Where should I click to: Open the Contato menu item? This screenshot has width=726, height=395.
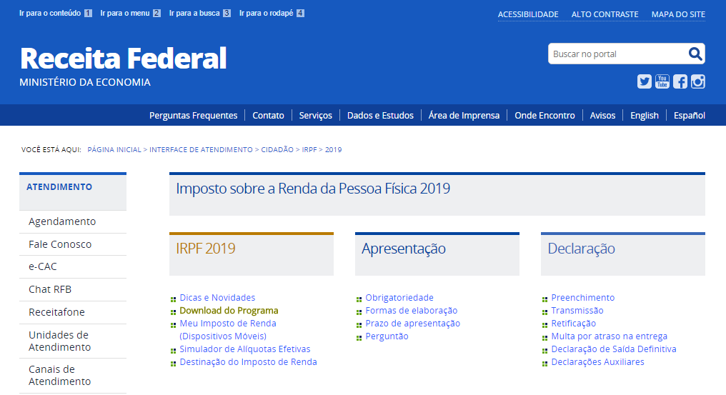(268, 115)
